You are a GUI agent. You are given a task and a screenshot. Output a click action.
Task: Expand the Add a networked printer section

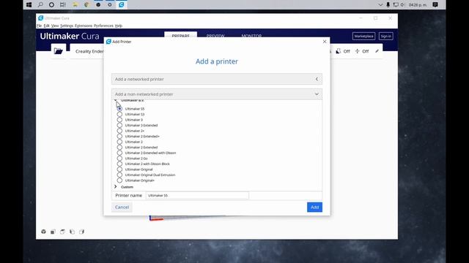tap(217, 79)
